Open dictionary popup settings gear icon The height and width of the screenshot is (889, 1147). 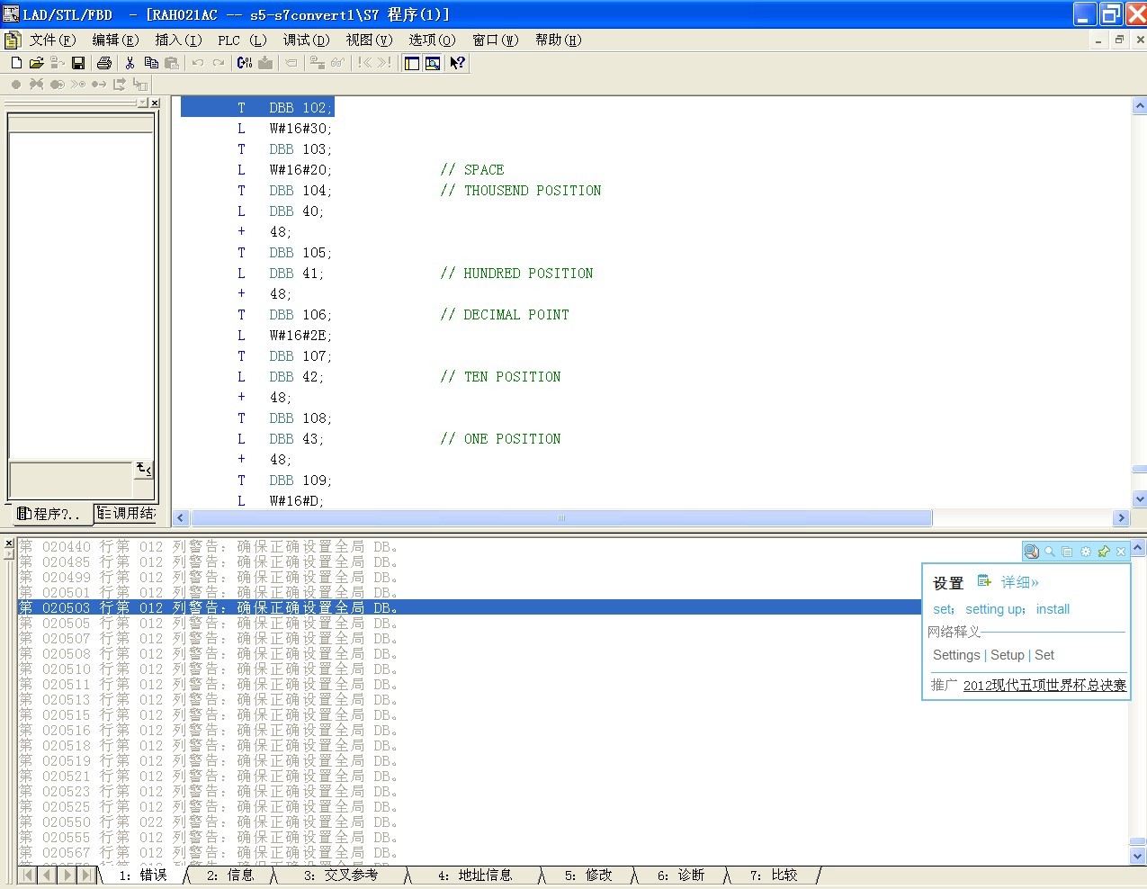click(1085, 552)
